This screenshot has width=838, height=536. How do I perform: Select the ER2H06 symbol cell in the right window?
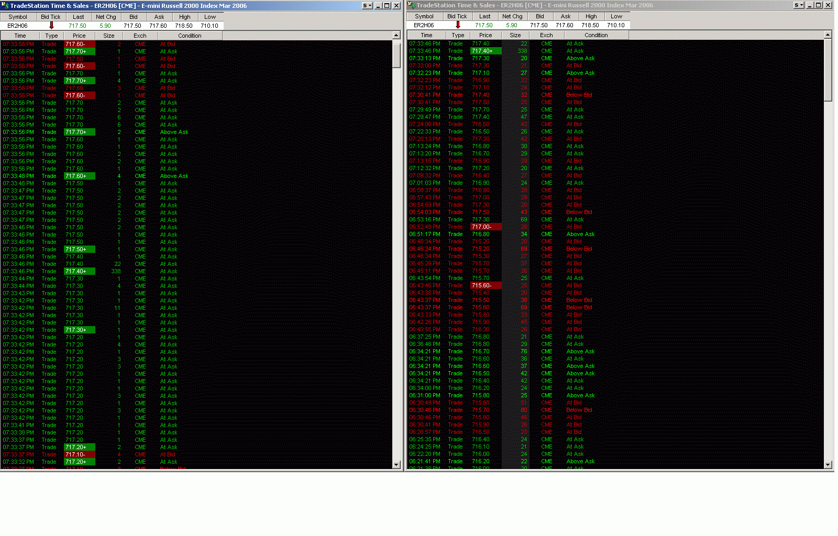pyautogui.click(x=424, y=25)
